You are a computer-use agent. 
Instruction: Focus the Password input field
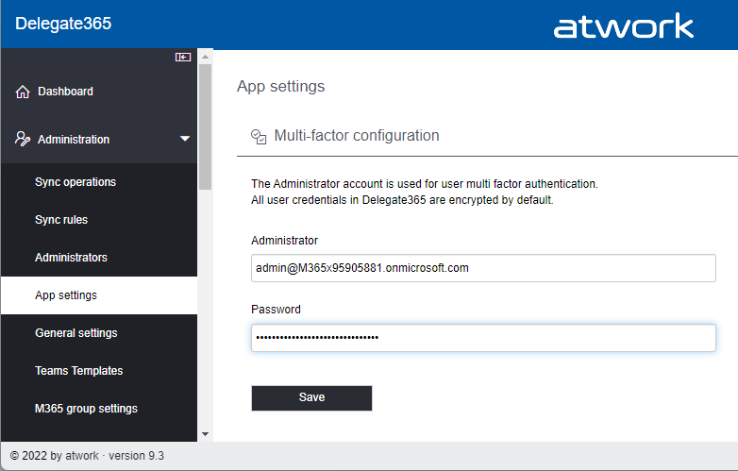pos(483,338)
